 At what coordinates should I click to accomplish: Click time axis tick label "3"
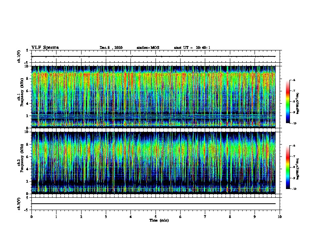point(106,217)
